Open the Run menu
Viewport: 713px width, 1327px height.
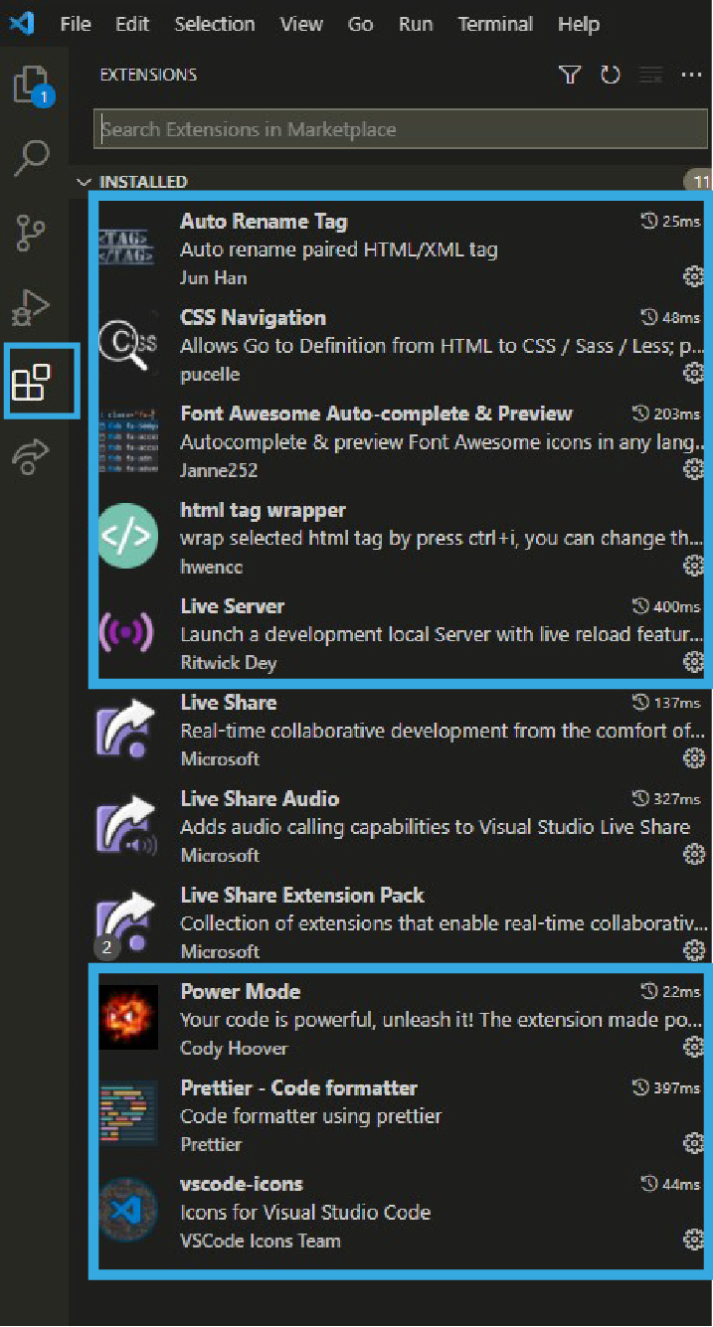click(416, 24)
